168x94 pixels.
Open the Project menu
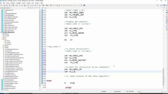29,3
